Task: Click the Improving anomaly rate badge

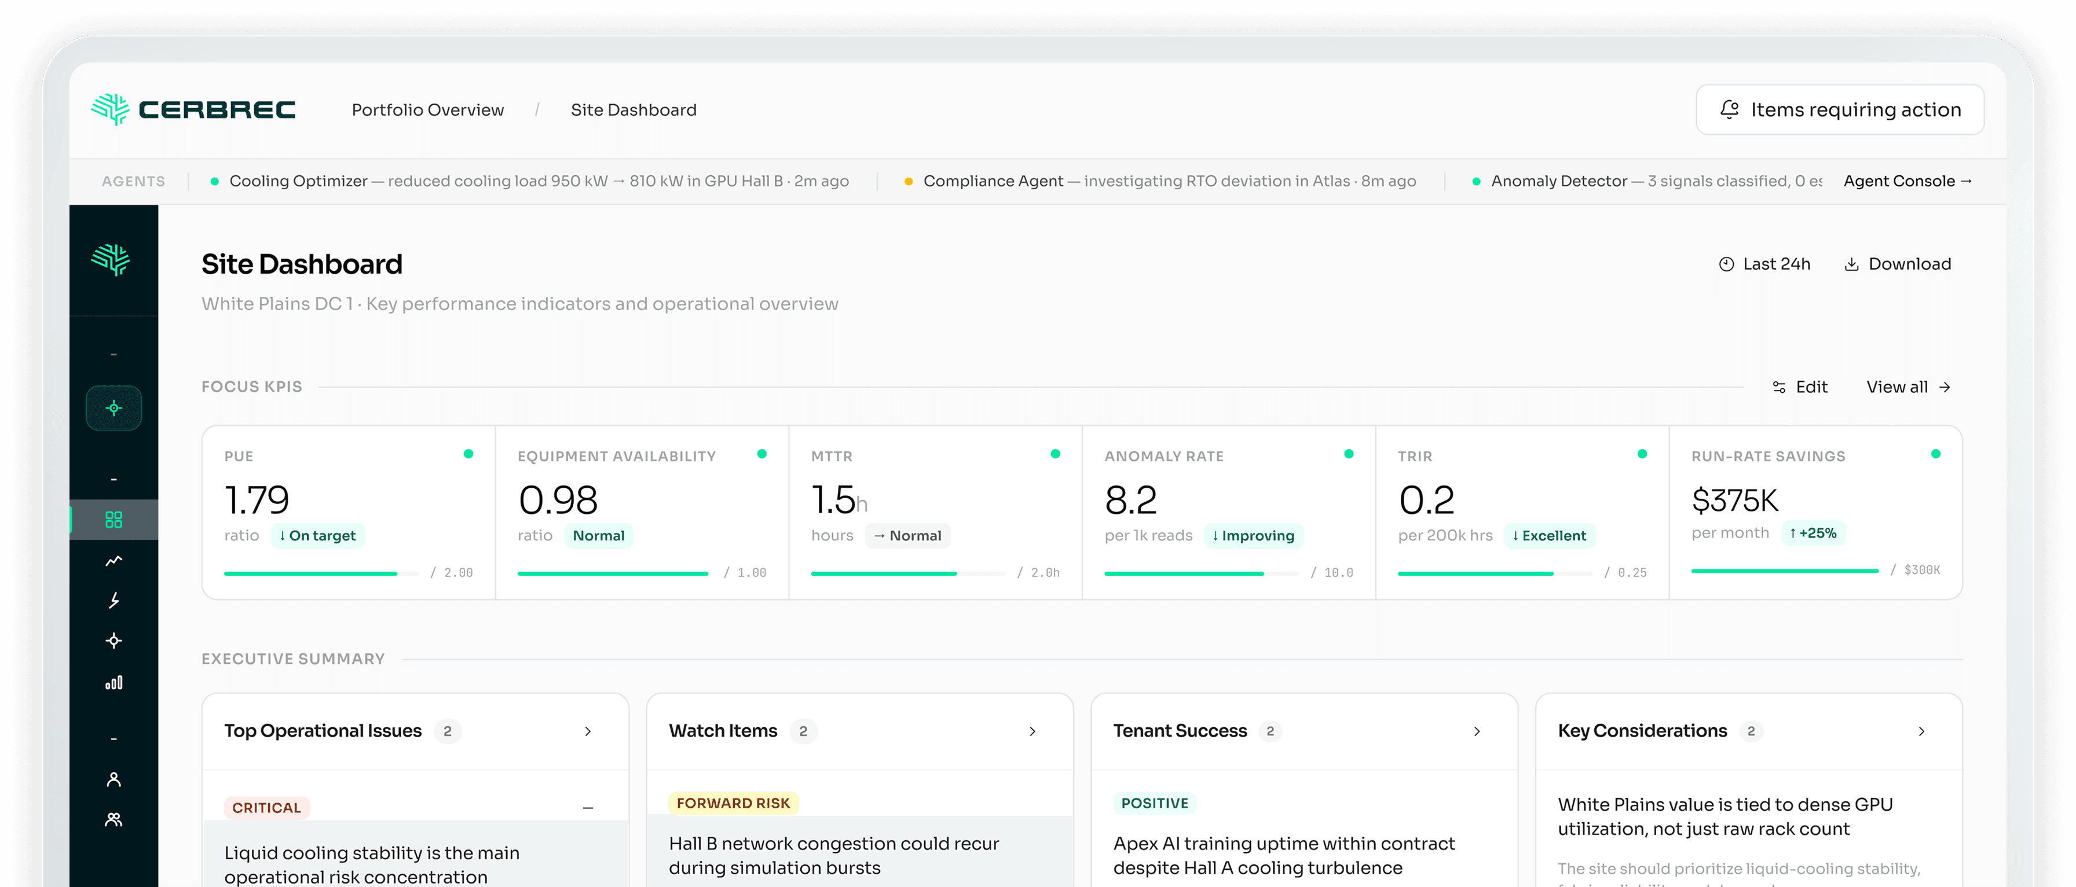Action: tap(1253, 535)
